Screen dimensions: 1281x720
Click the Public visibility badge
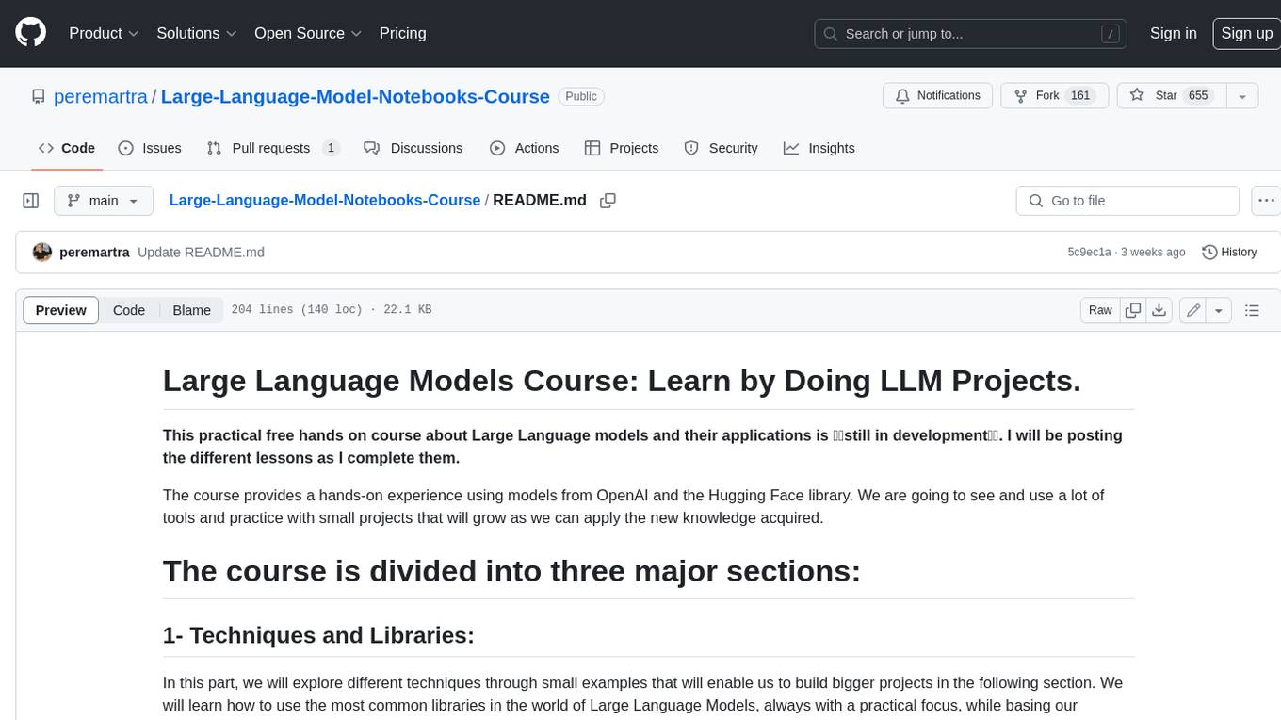pos(581,96)
